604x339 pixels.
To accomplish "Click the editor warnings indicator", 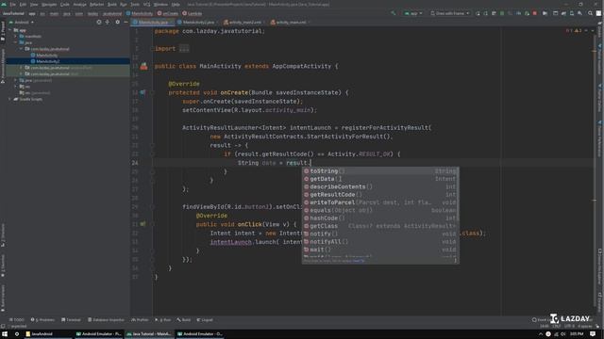I will pos(575,31).
